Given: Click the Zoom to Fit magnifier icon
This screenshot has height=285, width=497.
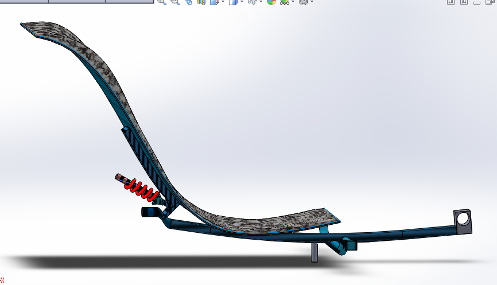Looking at the screenshot, I should click(162, 2).
